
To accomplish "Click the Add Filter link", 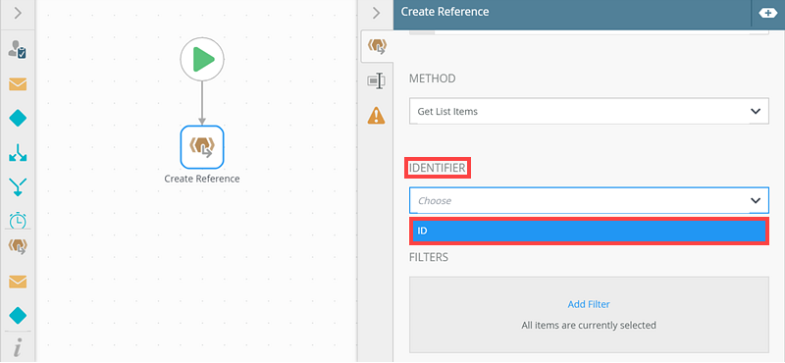I will click(589, 304).
